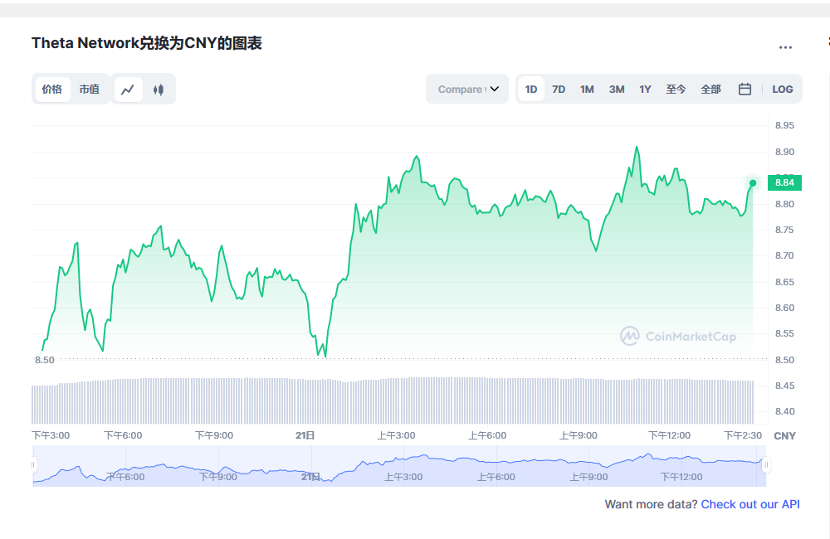Screen dimensions: 830x539
Task: Switch to line chart view
Action: tap(128, 90)
